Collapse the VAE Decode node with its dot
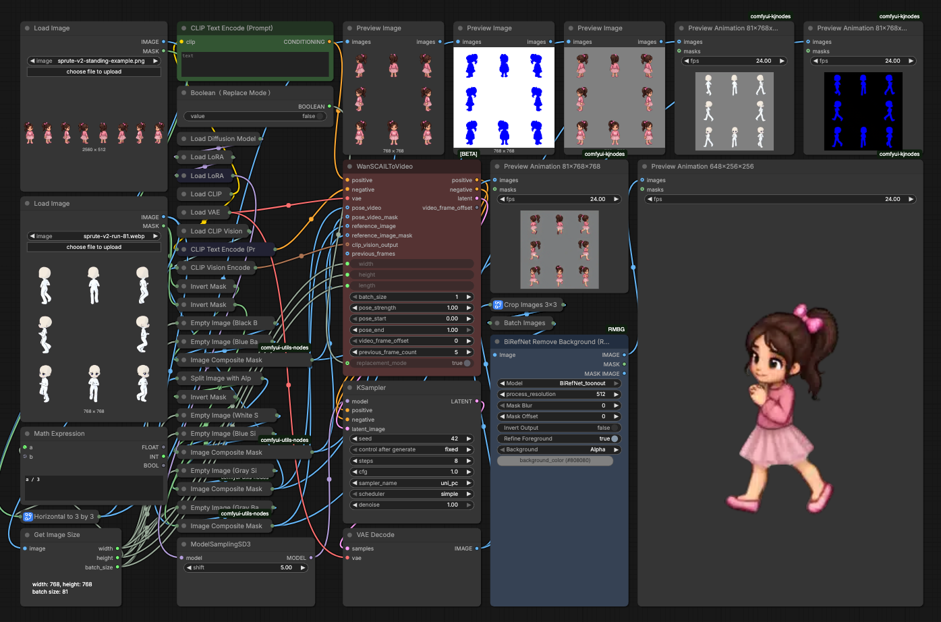941x622 pixels. click(x=349, y=535)
